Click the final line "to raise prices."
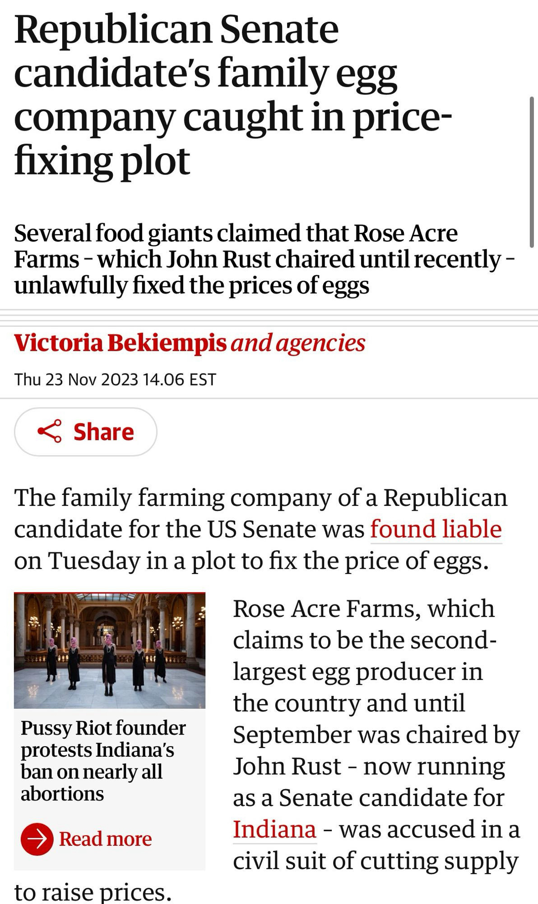This screenshot has height=904, width=538. click(x=93, y=892)
